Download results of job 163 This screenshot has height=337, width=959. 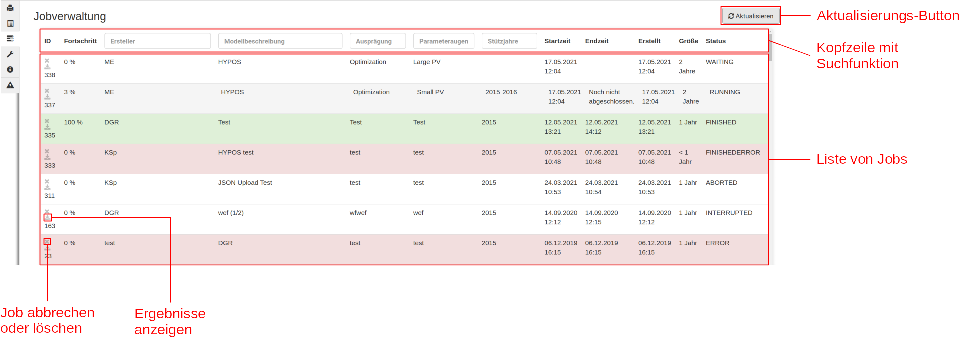pos(47,218)
